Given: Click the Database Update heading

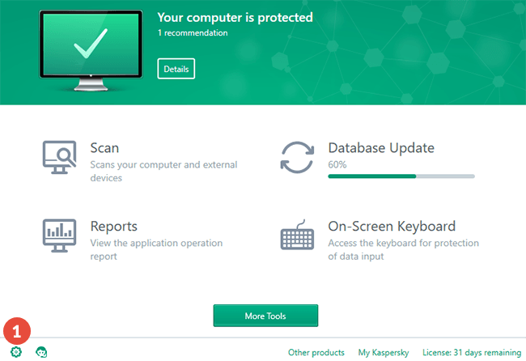Looking at the screenshot, I should tap(381, 148).
